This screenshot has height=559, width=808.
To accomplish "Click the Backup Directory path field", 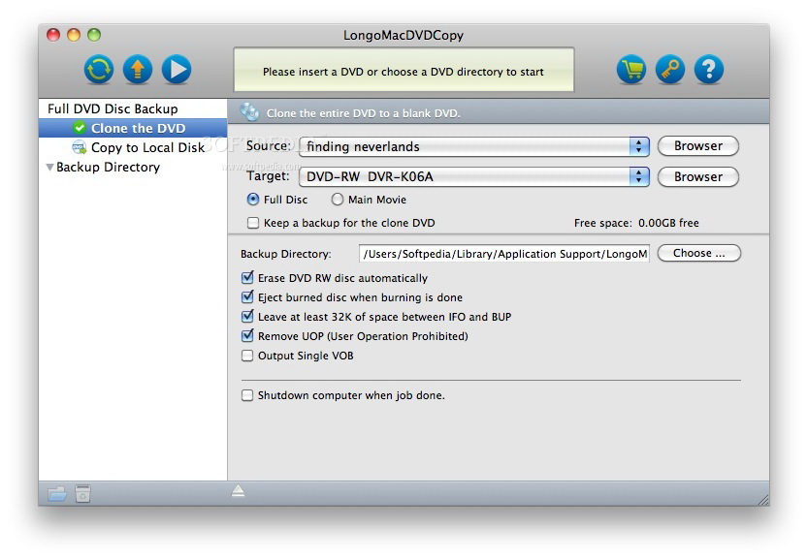I will click(504, 254).
